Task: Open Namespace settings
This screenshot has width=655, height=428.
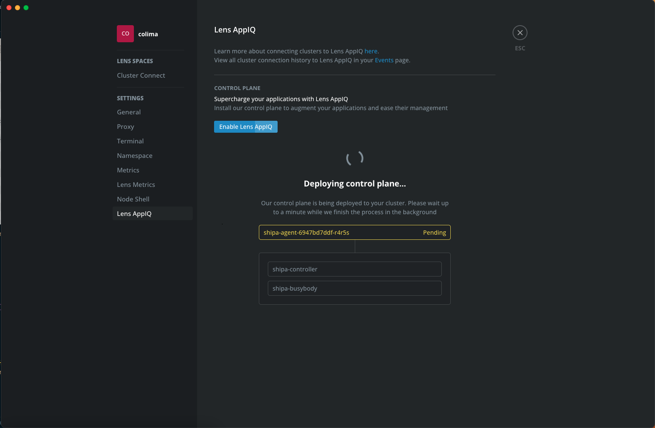Action: click(134, 156)
